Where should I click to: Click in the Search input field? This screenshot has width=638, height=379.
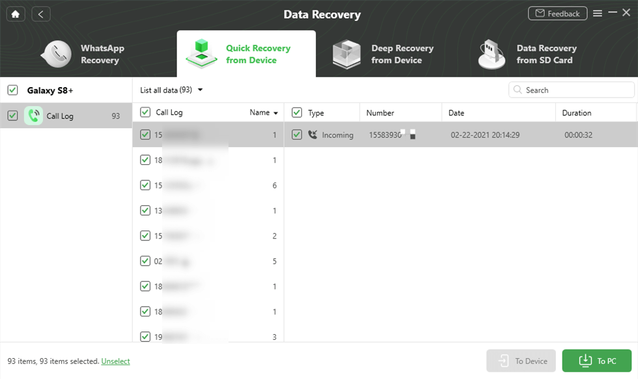[x=572, y=90]
